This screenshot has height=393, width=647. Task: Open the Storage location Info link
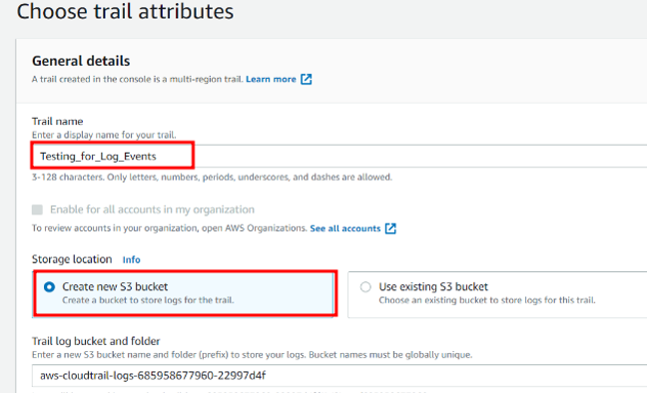tap(131, 259)
